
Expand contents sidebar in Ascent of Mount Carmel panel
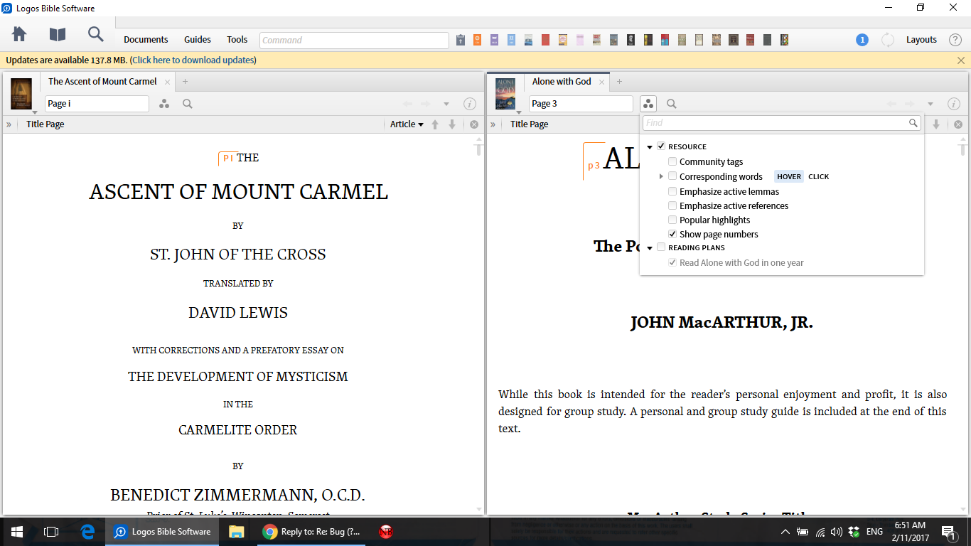pos(9,124)
